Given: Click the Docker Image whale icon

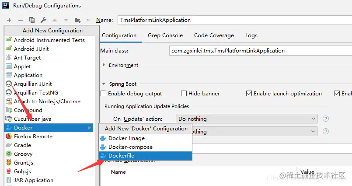Looking at the screenshot, I should click(103, 138).
